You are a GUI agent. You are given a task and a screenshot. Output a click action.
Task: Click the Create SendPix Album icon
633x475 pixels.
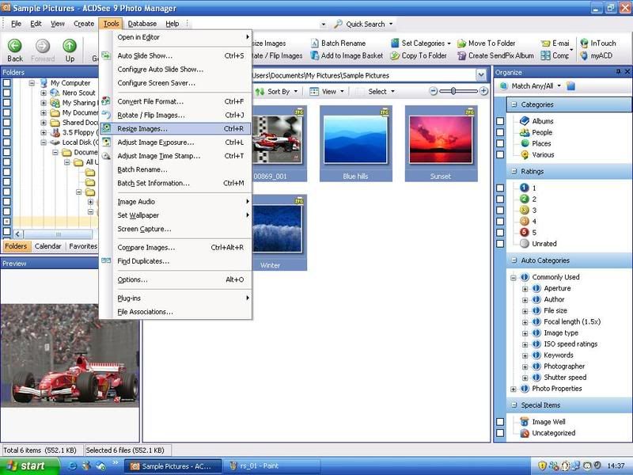(x=461, y=55)
